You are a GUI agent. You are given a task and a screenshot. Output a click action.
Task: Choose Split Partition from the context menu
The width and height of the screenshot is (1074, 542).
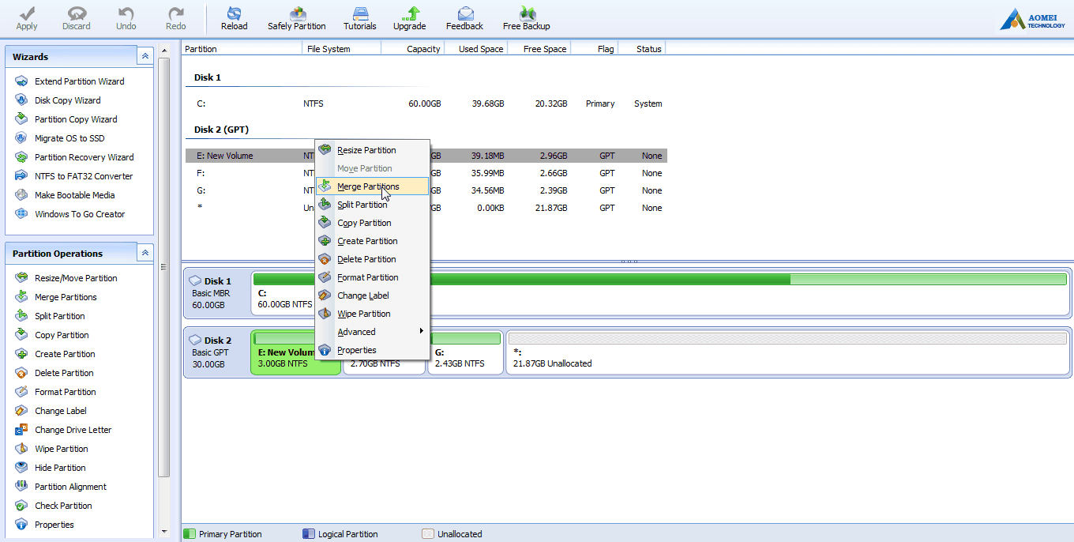tap(362, 204)
